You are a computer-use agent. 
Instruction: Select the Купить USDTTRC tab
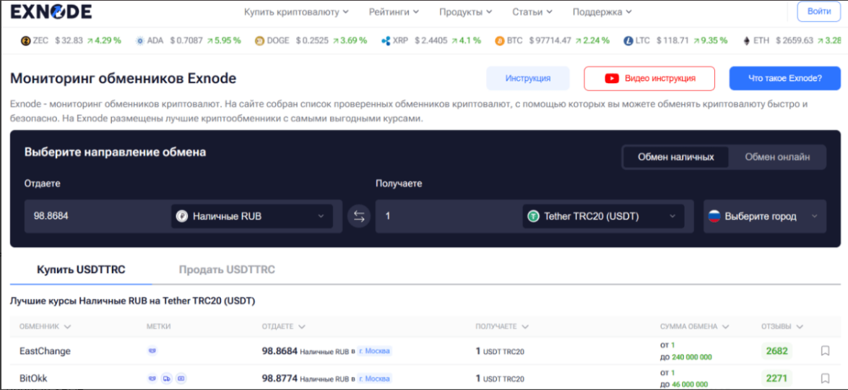pos(81,269)
